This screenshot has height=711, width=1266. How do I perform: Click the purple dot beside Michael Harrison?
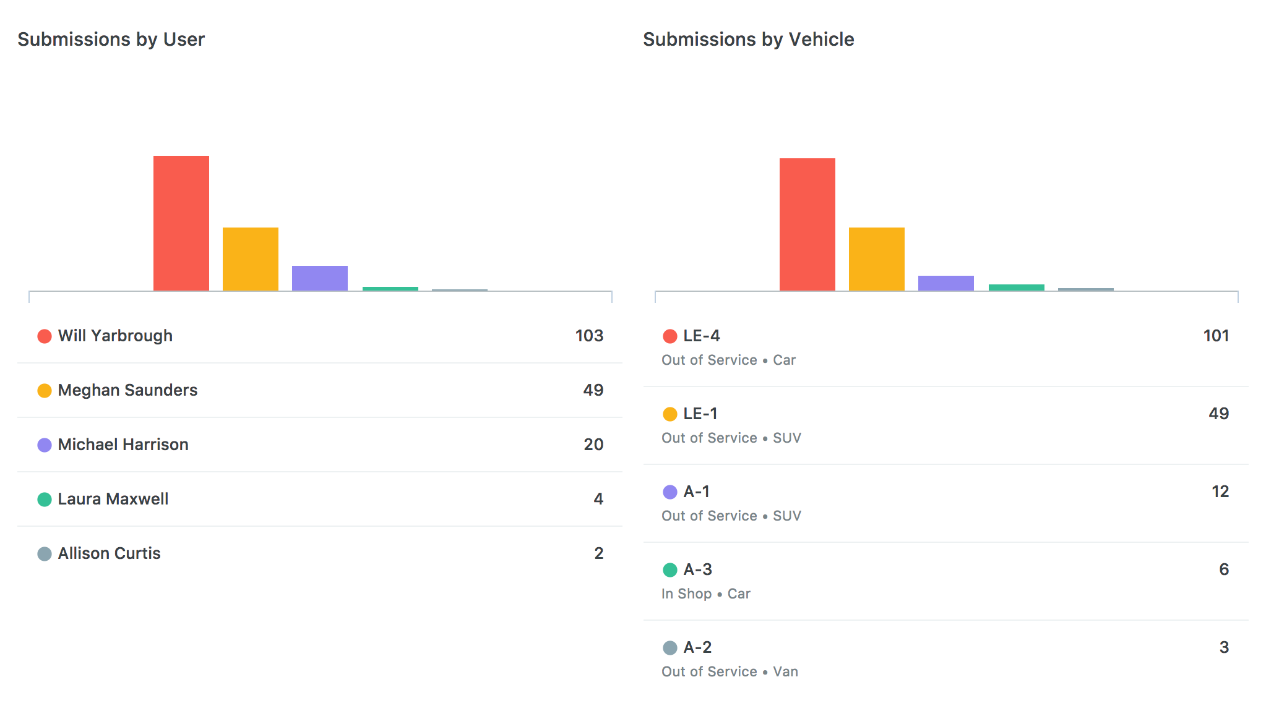point(45,445)
